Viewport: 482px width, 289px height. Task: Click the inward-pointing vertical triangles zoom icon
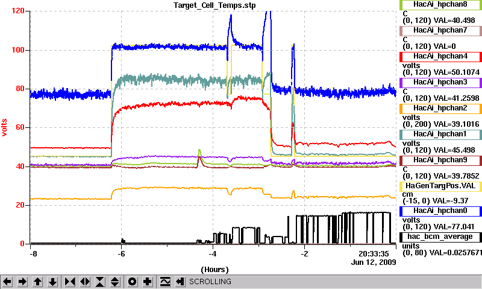pos(100,282)
